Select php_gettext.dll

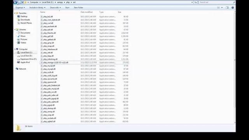pos(49,40)
